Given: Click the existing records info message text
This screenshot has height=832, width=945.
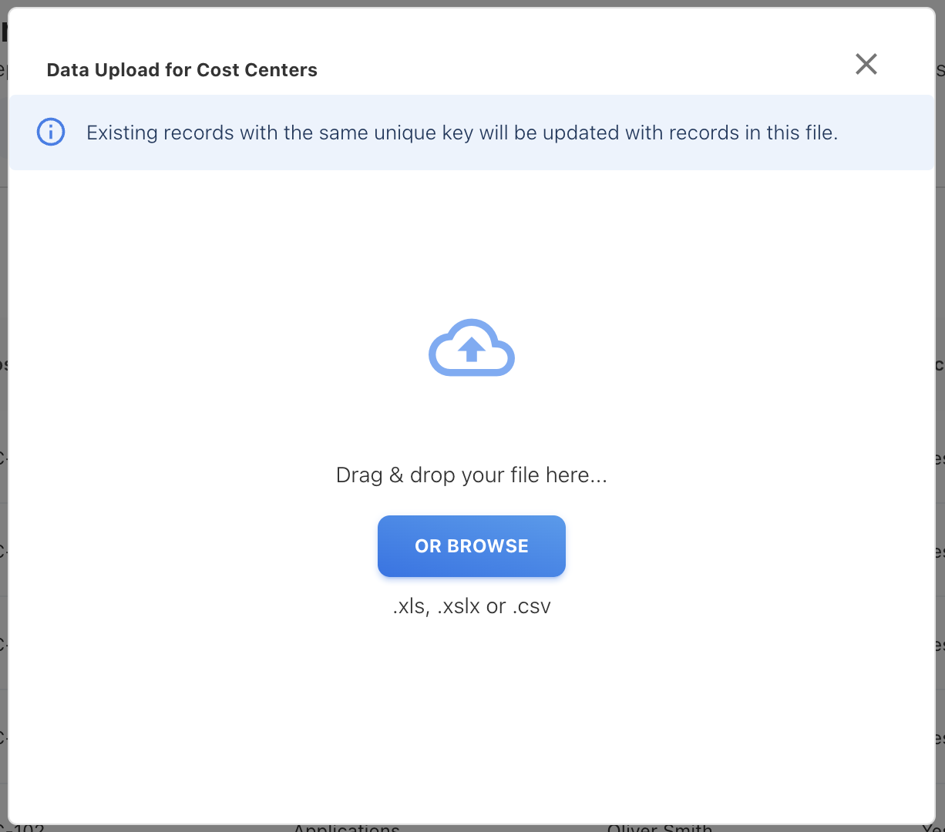Looking at the screenshot, I should click(x=462, y=133).
